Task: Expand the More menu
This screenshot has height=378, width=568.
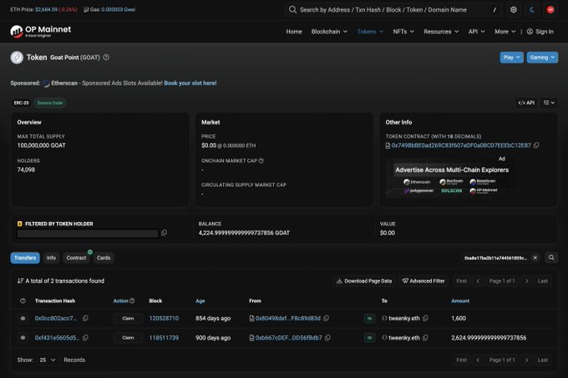Action: point(505,32)
